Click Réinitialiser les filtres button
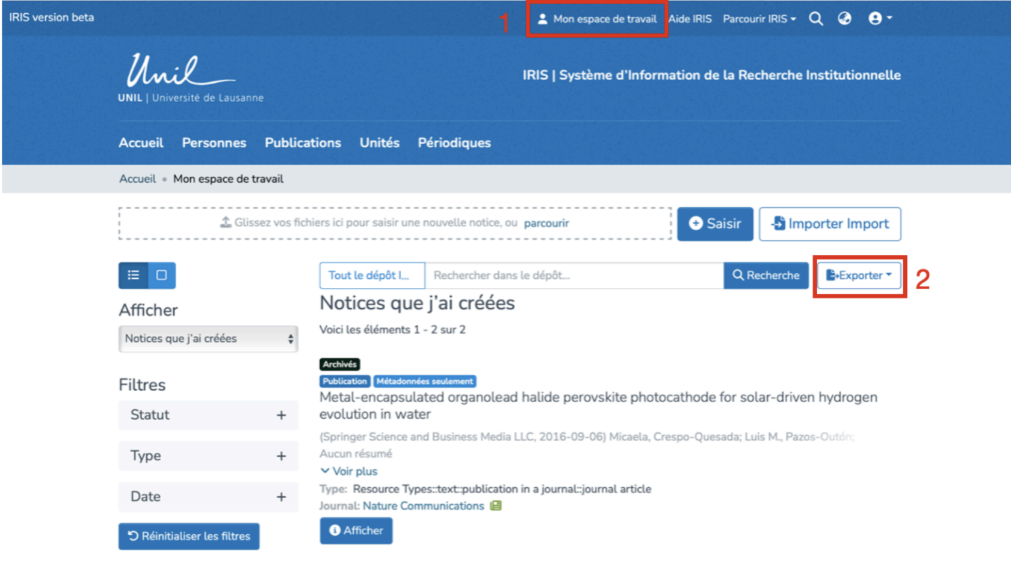The height and width of the screenshot is (566, 1011). click(x=189, y=536)
